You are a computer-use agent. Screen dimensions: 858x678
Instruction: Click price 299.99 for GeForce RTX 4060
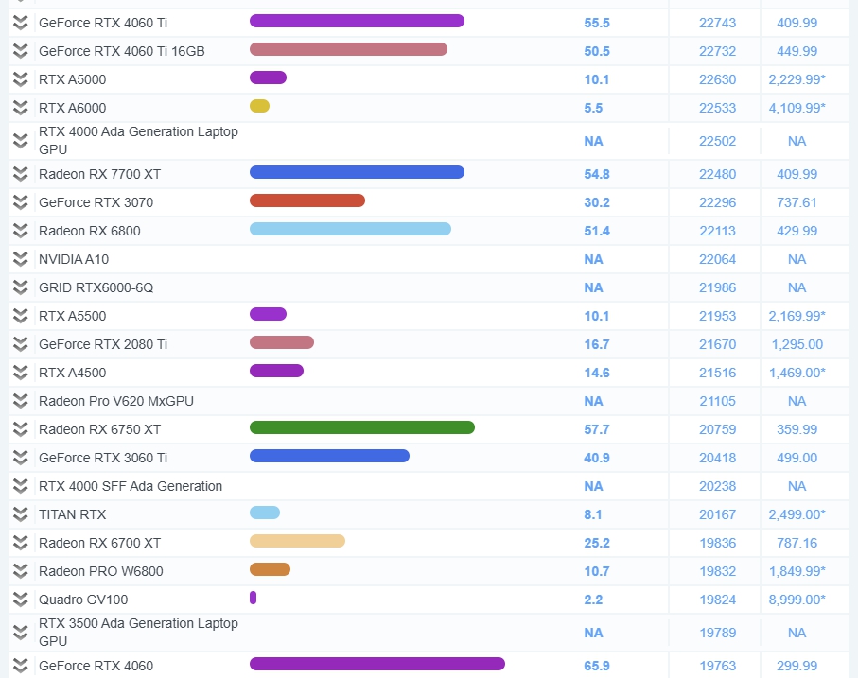pyautogui.click(x=797, y=666)
